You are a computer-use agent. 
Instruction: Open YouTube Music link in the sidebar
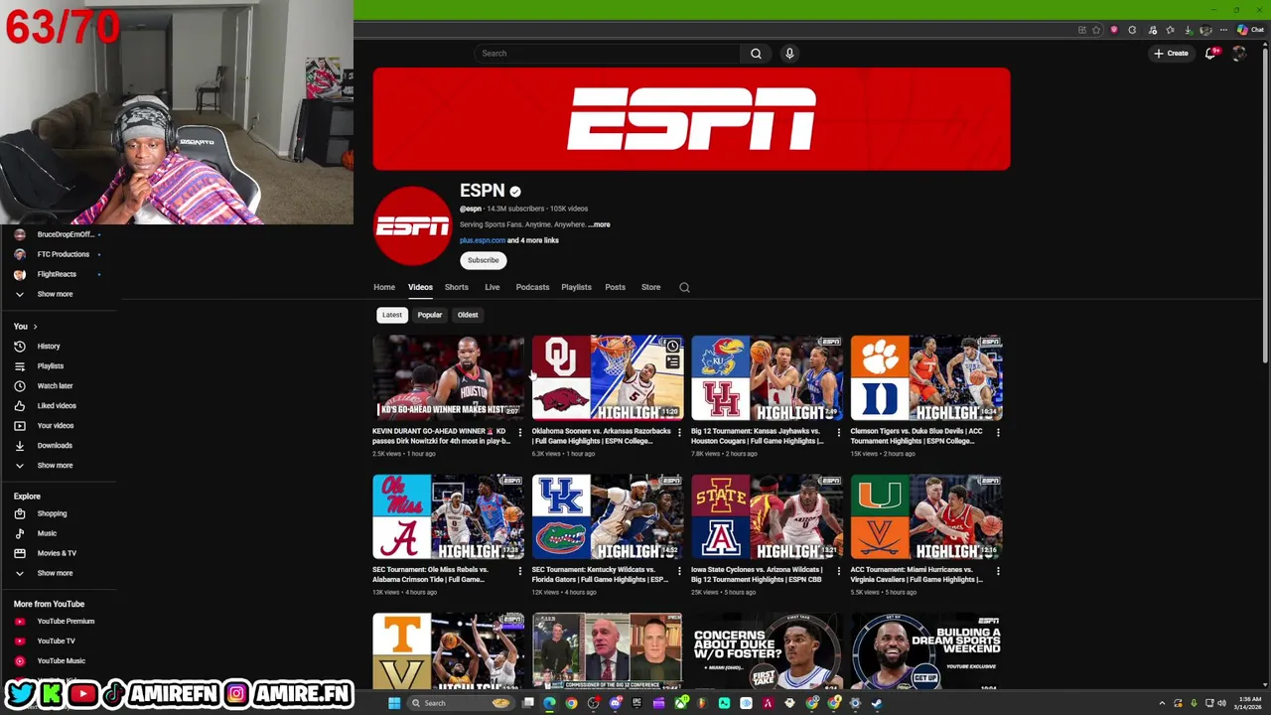coord(60,660)
